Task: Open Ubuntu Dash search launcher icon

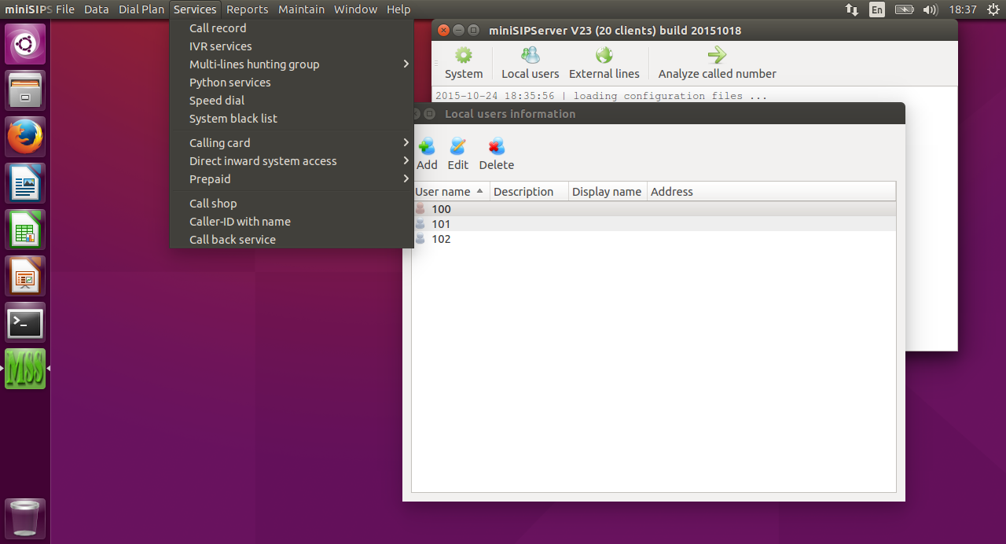Action: pos(25,44)
